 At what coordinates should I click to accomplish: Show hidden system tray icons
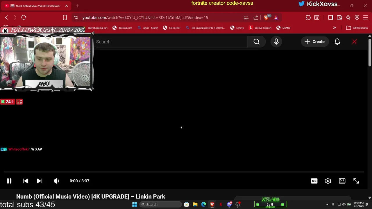327,205
